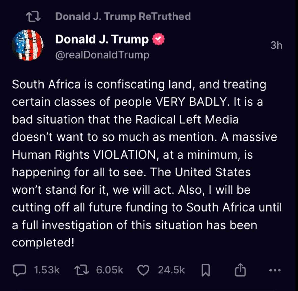
Task: Click the words "VERY BADLY" in the post
Action: 191,102
